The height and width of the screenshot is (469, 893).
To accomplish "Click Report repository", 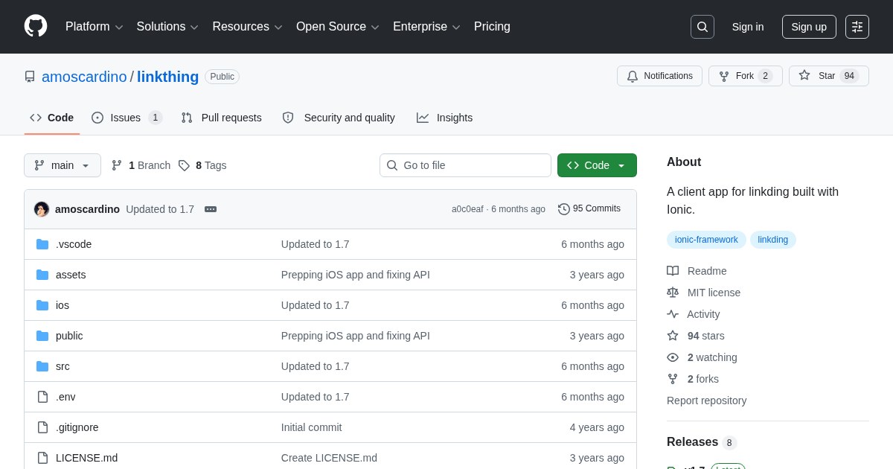I will click(706, 401).
